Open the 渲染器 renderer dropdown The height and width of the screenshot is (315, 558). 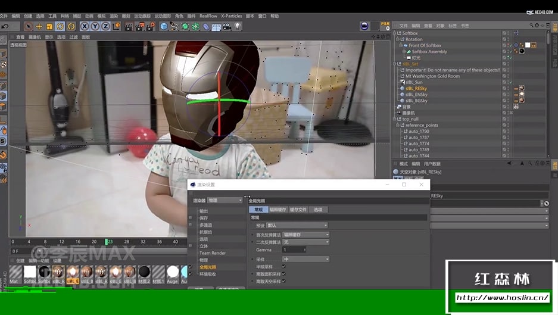click(225, 201)
